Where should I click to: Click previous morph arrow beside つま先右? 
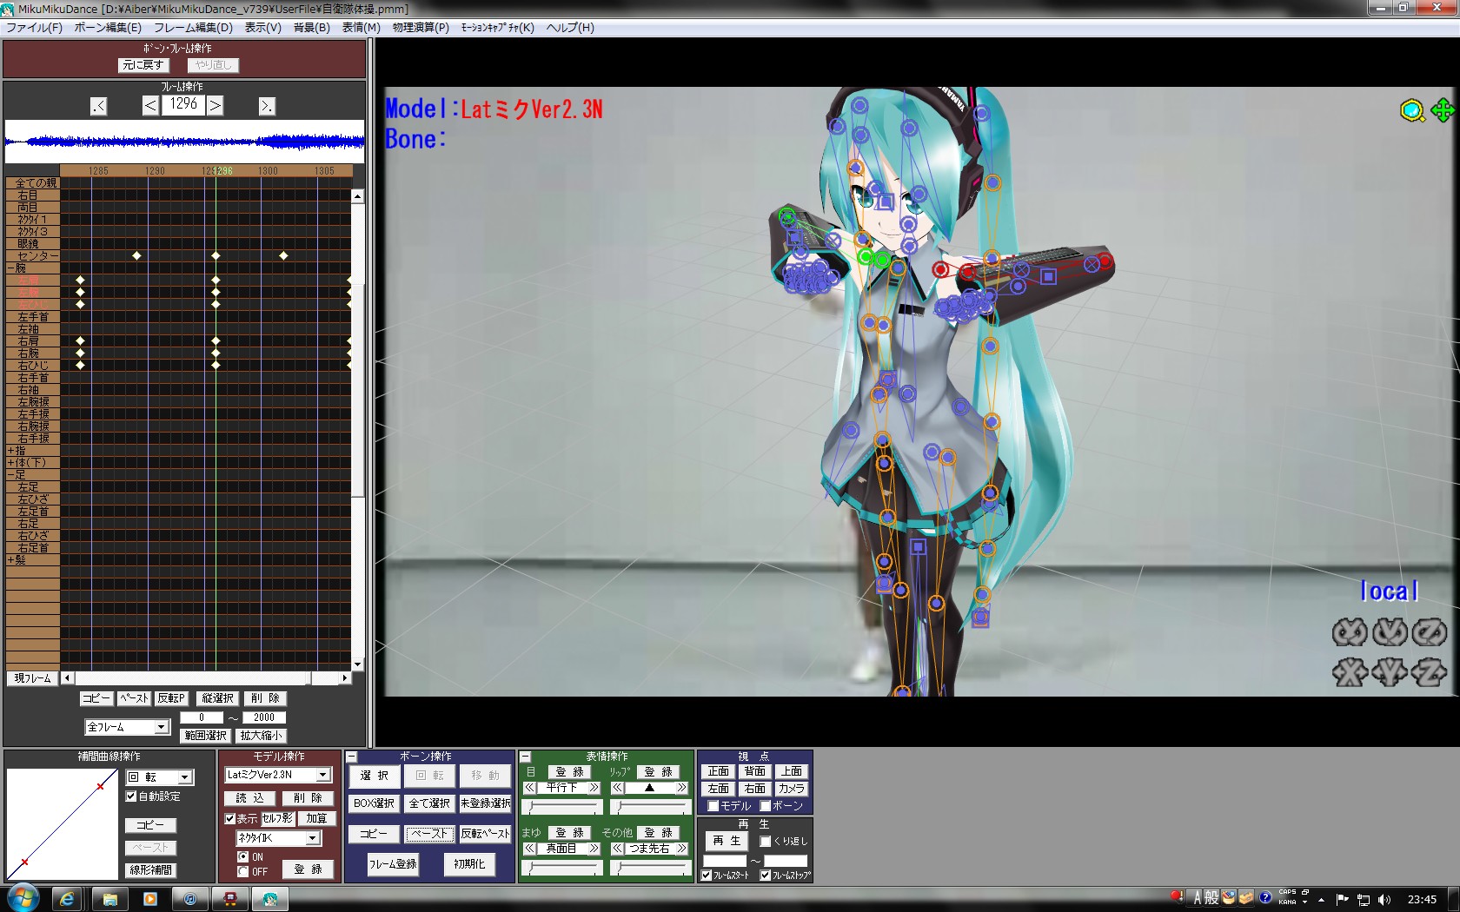[x=617, y=849]
